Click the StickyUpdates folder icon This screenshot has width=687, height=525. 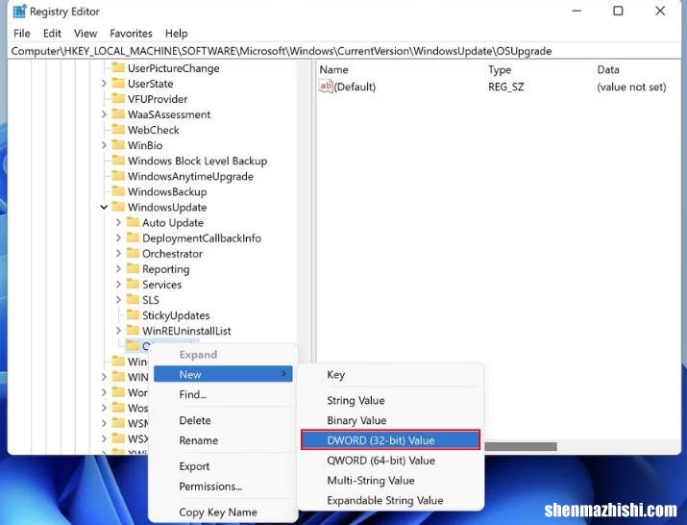[x=133, y=315]
